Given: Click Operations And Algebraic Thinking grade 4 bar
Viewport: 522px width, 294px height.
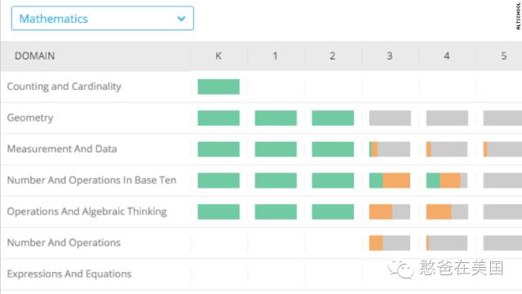Looking at the screenshot, I should 447,212.
